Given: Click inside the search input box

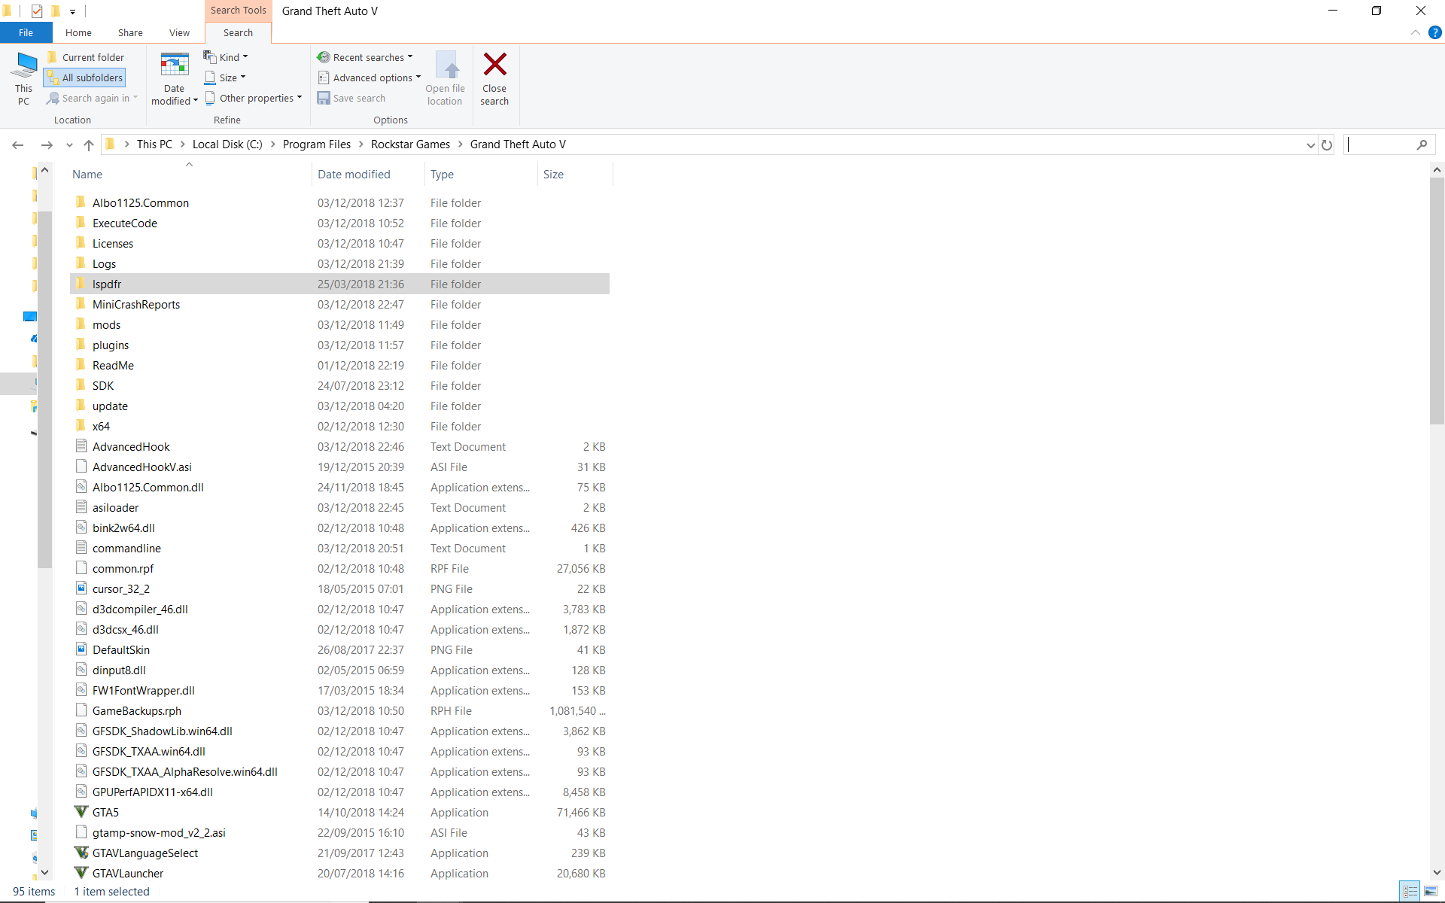Looking at the screenshot, I should coord(1380,144).
